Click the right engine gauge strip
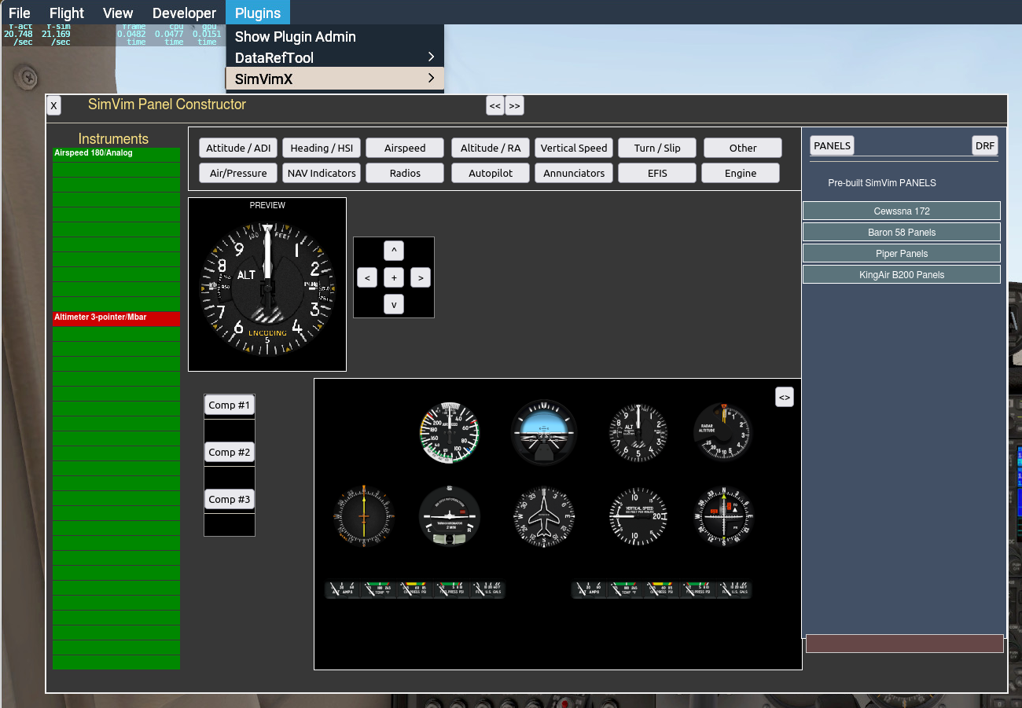1022x708 pixels. (x=661, y=589)
